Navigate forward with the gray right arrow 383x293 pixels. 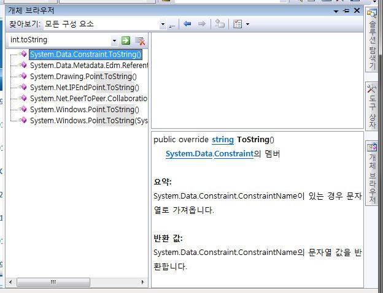(x=201, y=24)
